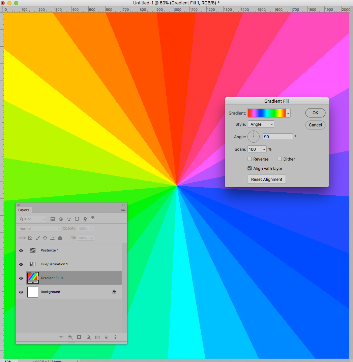Image resolution: width=353 pixels, height=362 pixels.
Task: Open the Opacity dropdown arrow
Action: [91, 228]
